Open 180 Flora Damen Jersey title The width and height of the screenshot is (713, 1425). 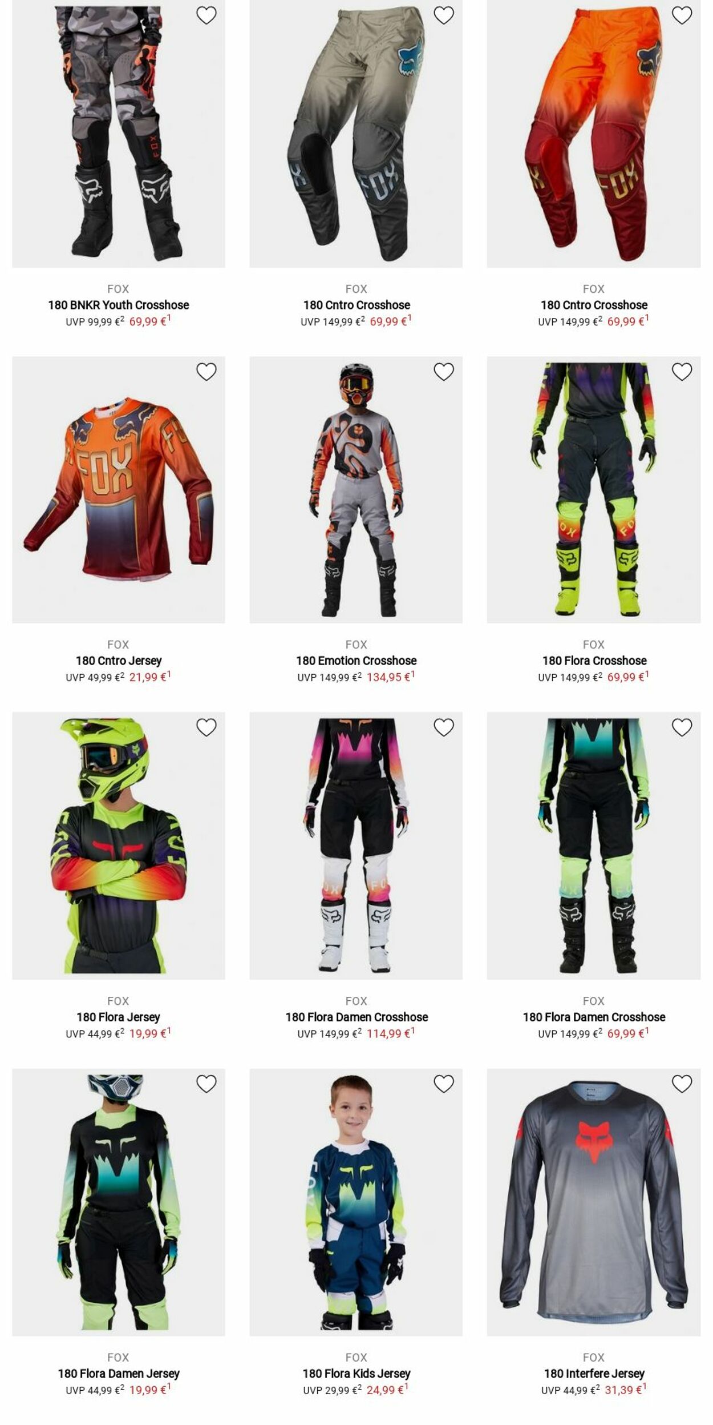119,1373
